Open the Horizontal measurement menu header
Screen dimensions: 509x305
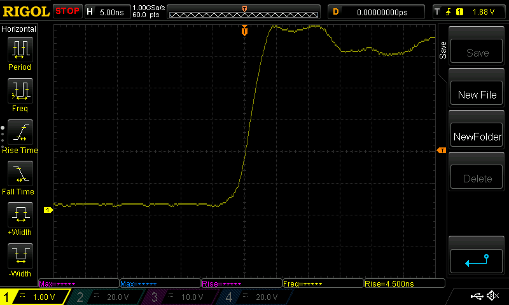tap(19, 29)
